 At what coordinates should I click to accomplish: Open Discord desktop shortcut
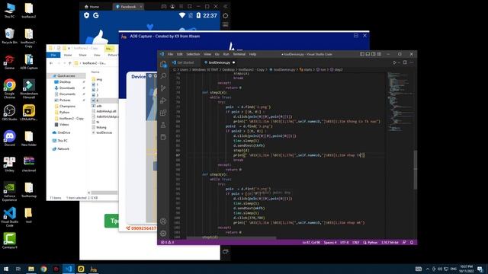pos(9,139)
